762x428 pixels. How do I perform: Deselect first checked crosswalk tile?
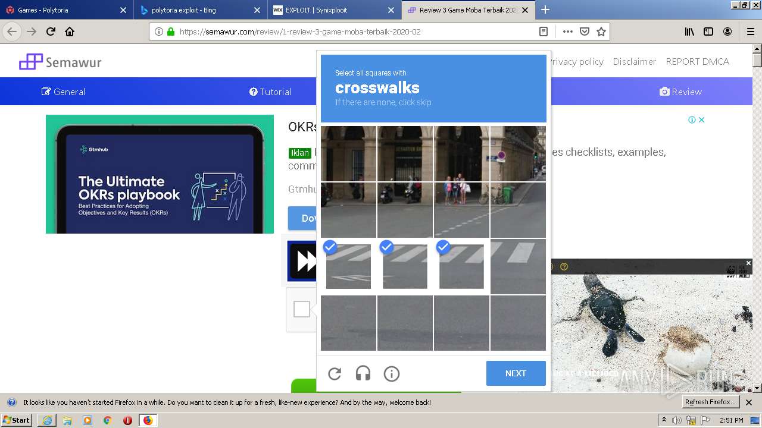[348, 266]
